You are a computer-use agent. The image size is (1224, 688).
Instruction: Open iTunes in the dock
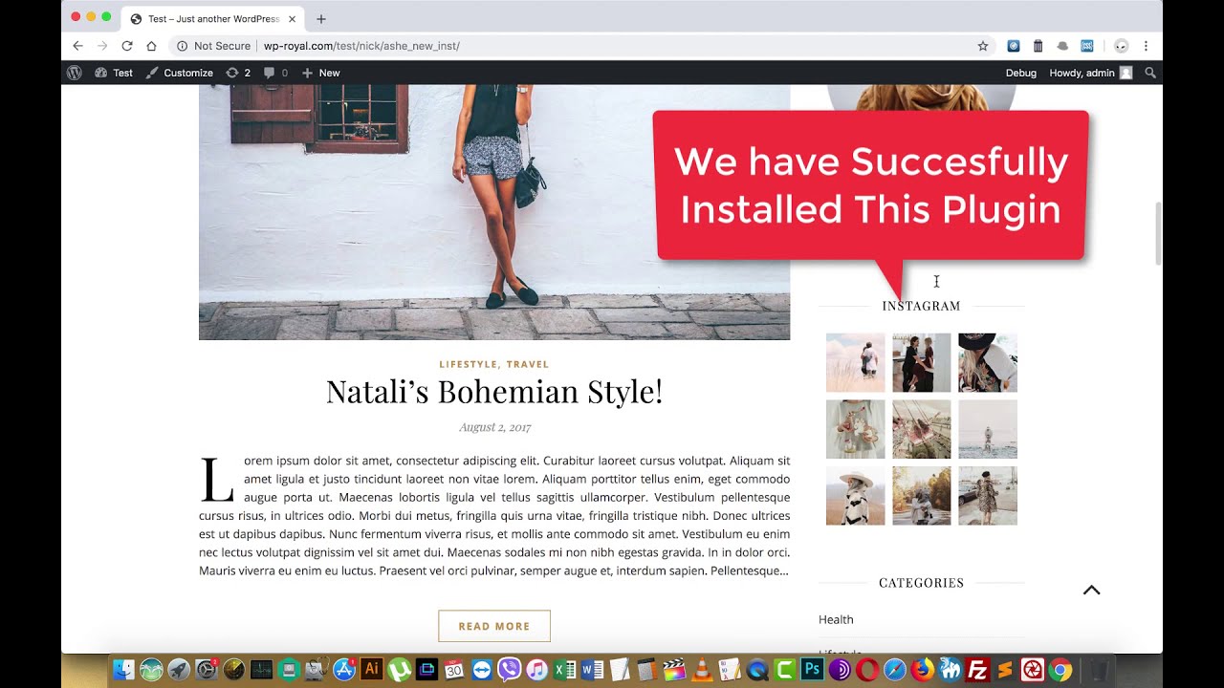tap(537, 670)
